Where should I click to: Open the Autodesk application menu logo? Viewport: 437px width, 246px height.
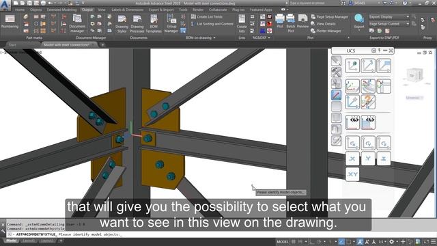click(x=5, y=5)
